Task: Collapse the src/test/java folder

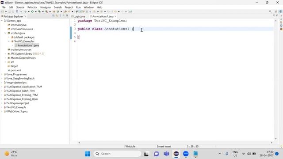Action: (5, 33)
